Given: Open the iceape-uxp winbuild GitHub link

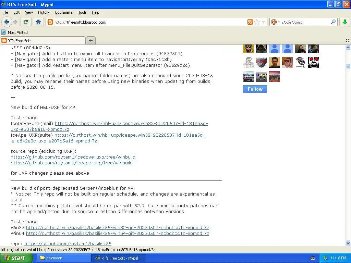Looking at the screenshot, I should 72,163.
